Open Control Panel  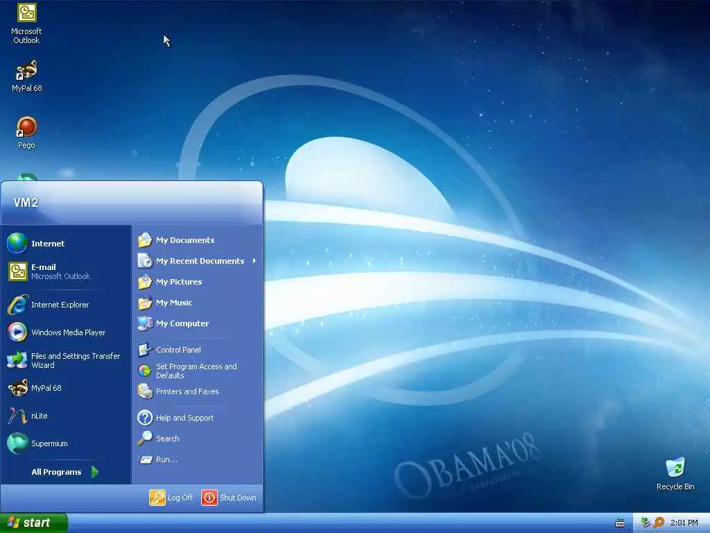[x=198, y=350]
